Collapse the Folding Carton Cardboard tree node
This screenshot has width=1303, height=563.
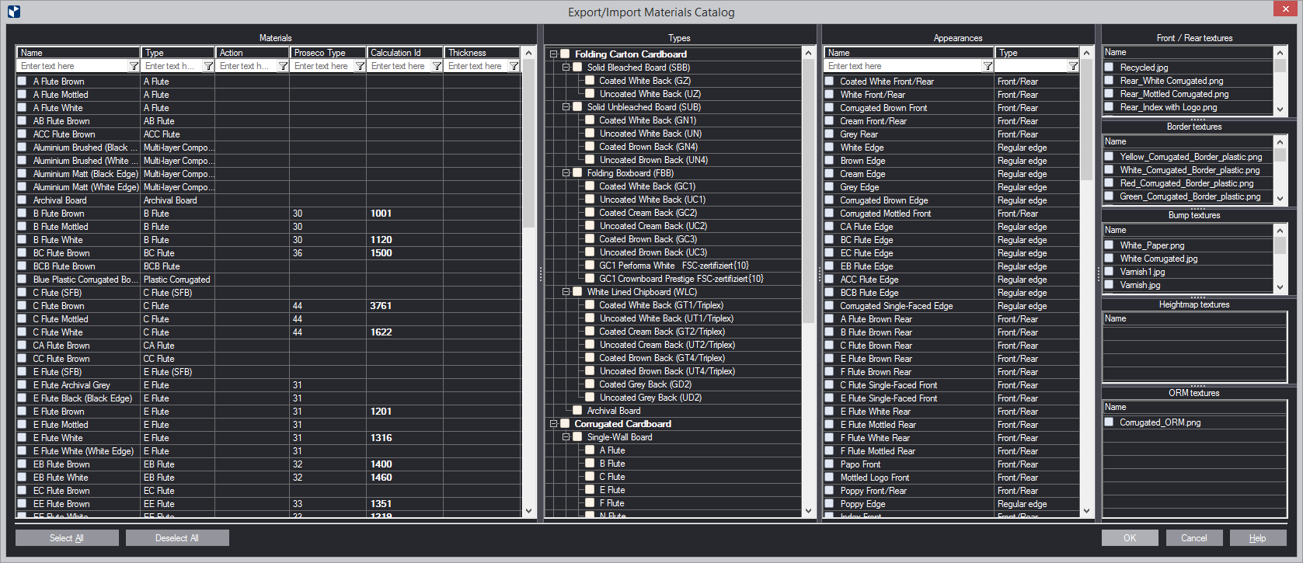(554, 54)
